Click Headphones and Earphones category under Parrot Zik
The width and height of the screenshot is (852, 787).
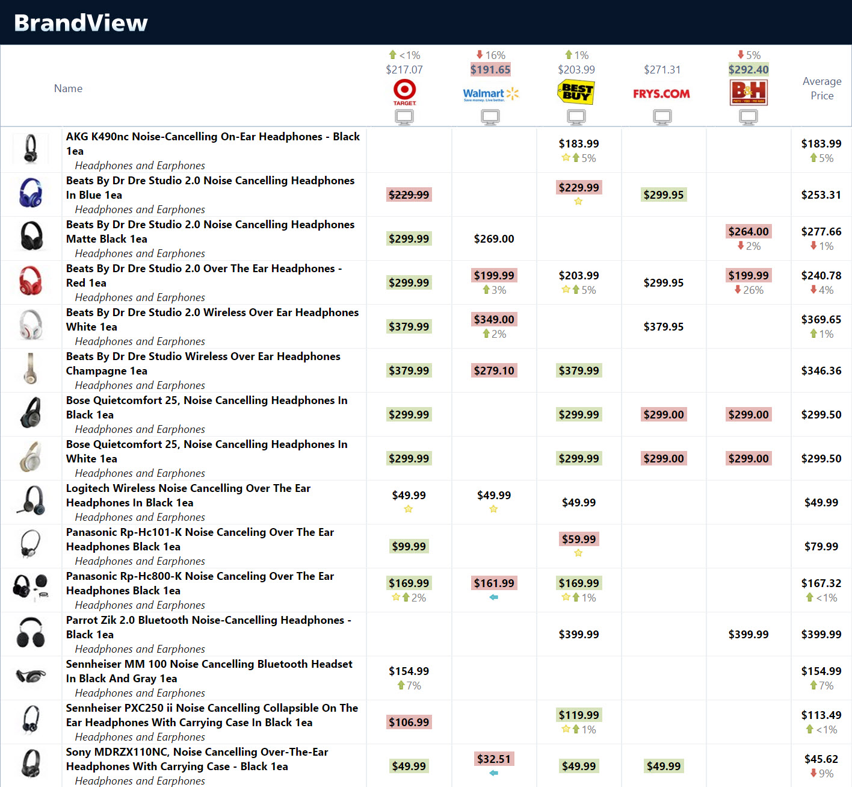[x=140, y=649]
